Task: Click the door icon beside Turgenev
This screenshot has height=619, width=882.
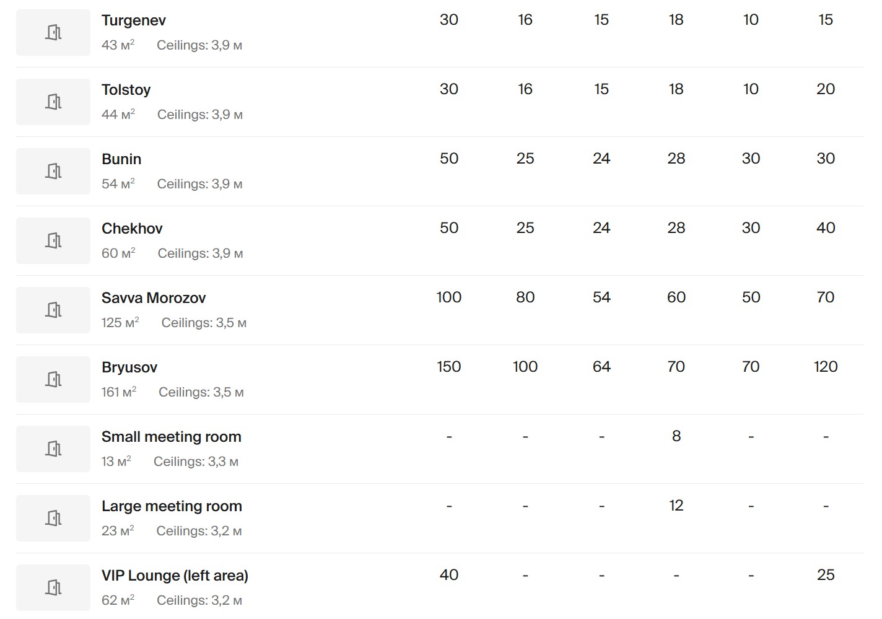Action: point(53,32)
